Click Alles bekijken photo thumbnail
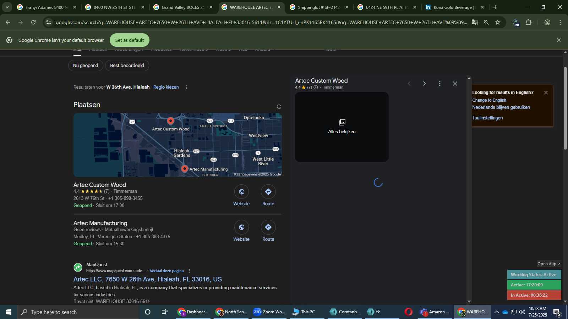The height and width of the screenshot is (319, 568). coord(342,127)
